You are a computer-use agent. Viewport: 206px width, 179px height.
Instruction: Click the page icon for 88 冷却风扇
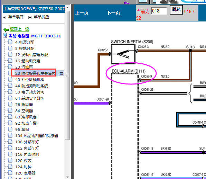pyautogui.click(x=10, y=117)
